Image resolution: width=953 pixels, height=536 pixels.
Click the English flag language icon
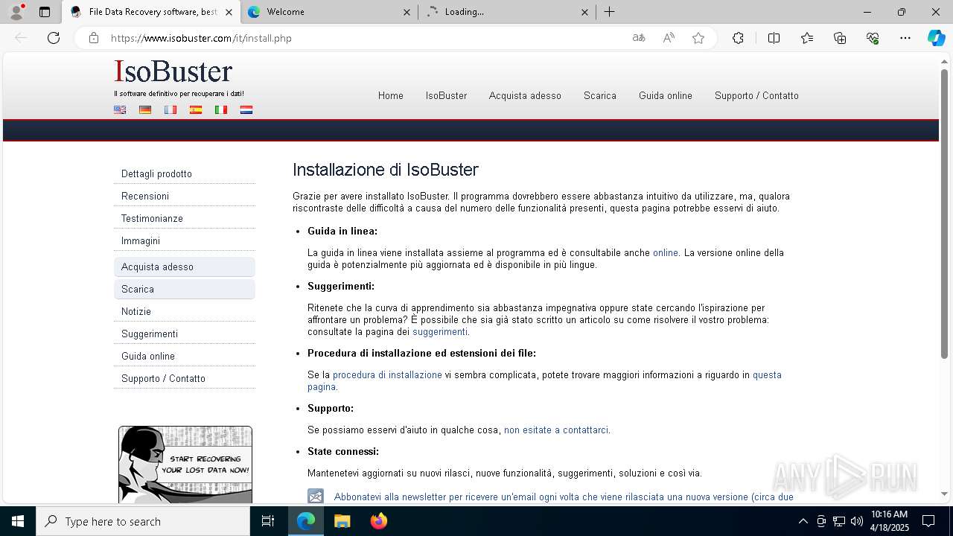120,109
